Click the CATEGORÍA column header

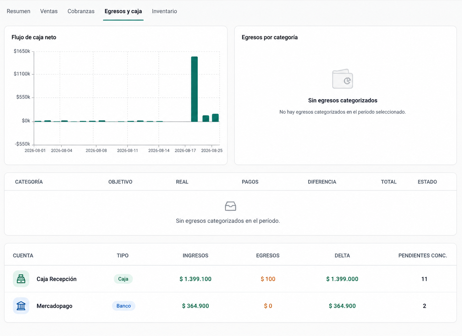point(29,182)
